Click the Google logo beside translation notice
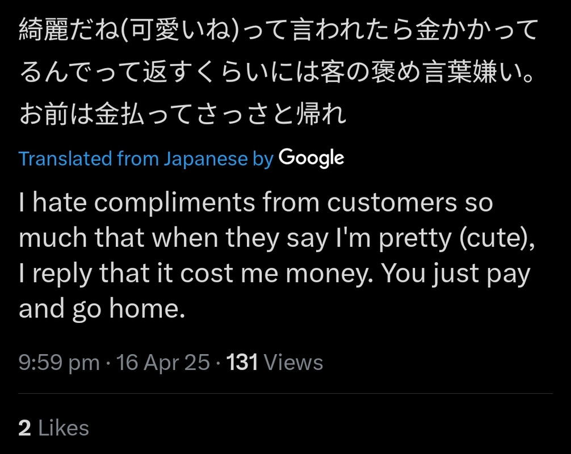571x454 pixels. click(312, 158)
